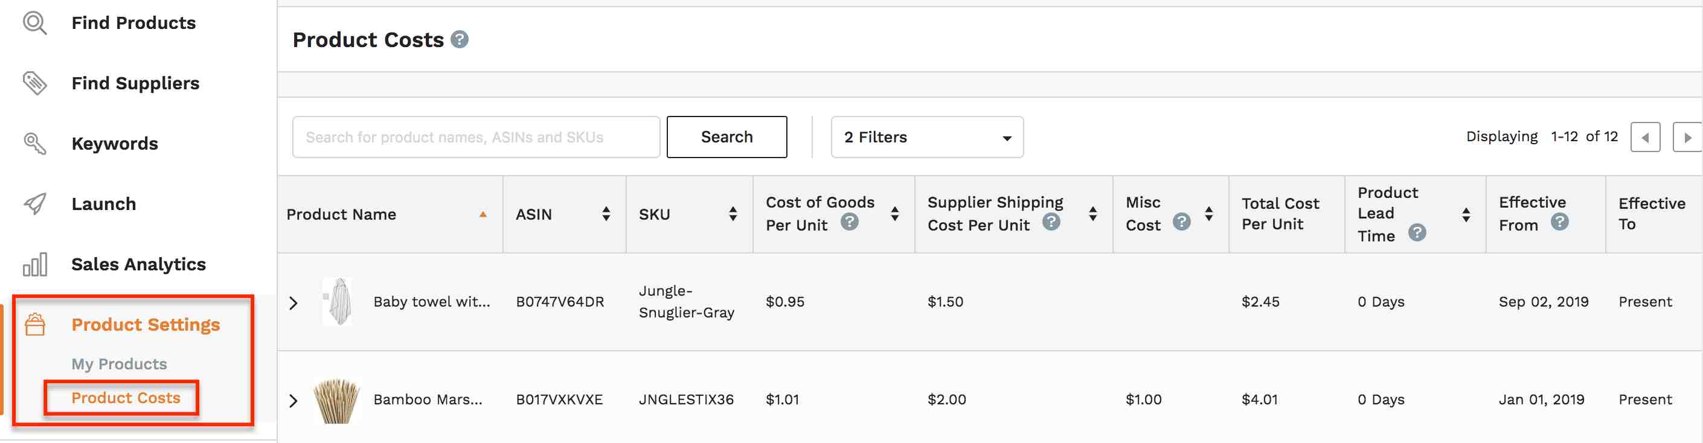Open the 2 Filters dropdown
The height and width of the screenshot is (443, 1703).
pyautogui.click(x=927, y=138)
